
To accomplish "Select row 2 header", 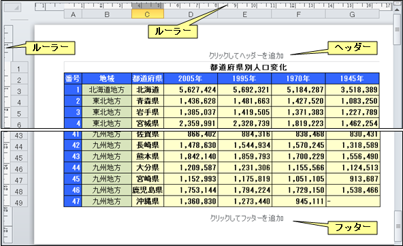I will click(x=19, y=80).
